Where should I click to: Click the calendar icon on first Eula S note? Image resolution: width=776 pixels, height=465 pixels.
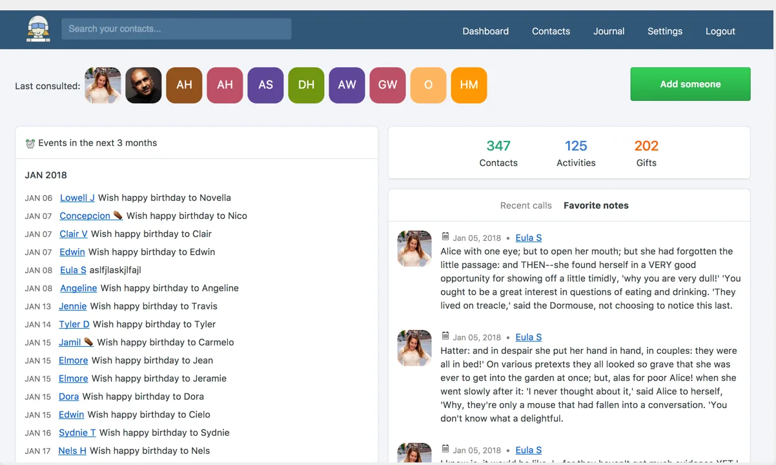(x=445, y=236)
